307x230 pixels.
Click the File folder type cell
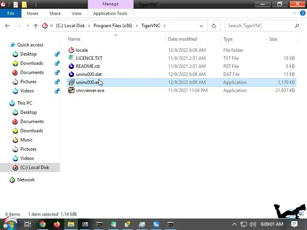233,50
